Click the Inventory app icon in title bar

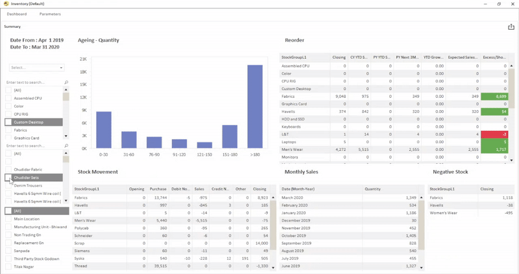point(6,4)
